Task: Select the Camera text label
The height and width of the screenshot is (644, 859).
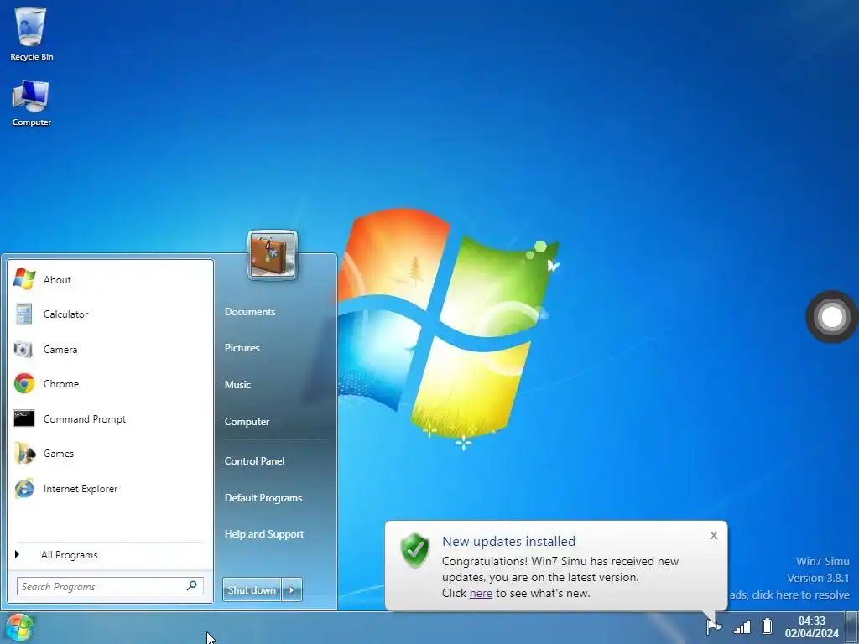Action: (60, 349)
